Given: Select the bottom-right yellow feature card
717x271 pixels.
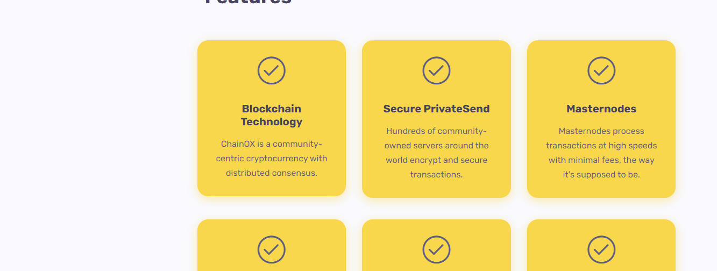Looking at the screenshot, I should pyautogui.click(x=601, y=245).
